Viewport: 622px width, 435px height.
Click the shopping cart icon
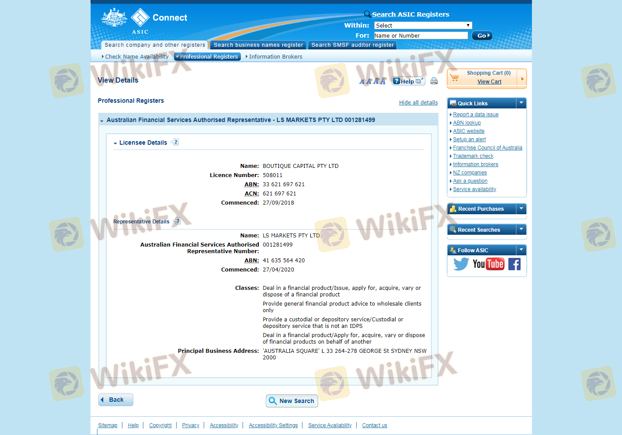click(x=455, y=78)
